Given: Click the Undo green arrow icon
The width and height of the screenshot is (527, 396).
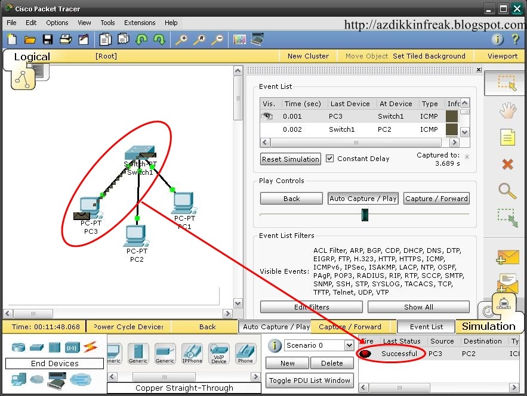Looking at the screenshot, I should (x=141, y=39).
